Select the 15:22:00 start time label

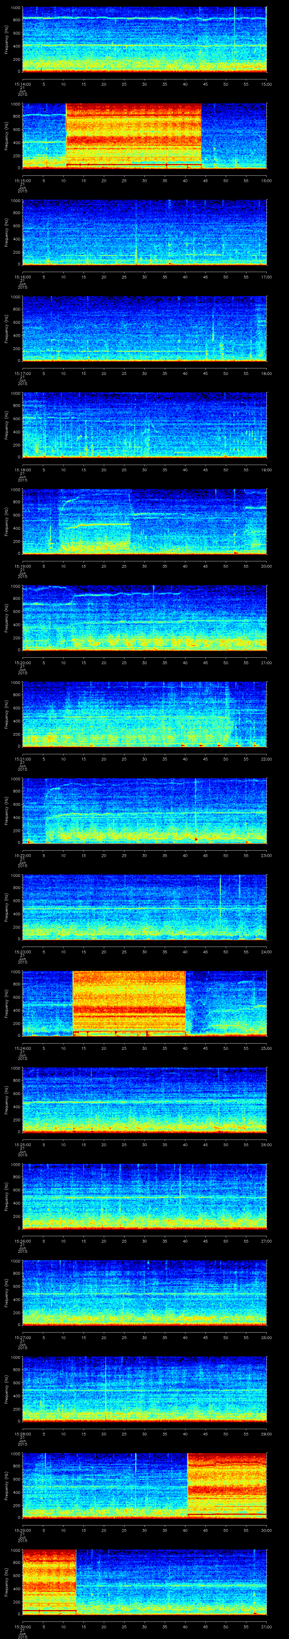[22, 855]
